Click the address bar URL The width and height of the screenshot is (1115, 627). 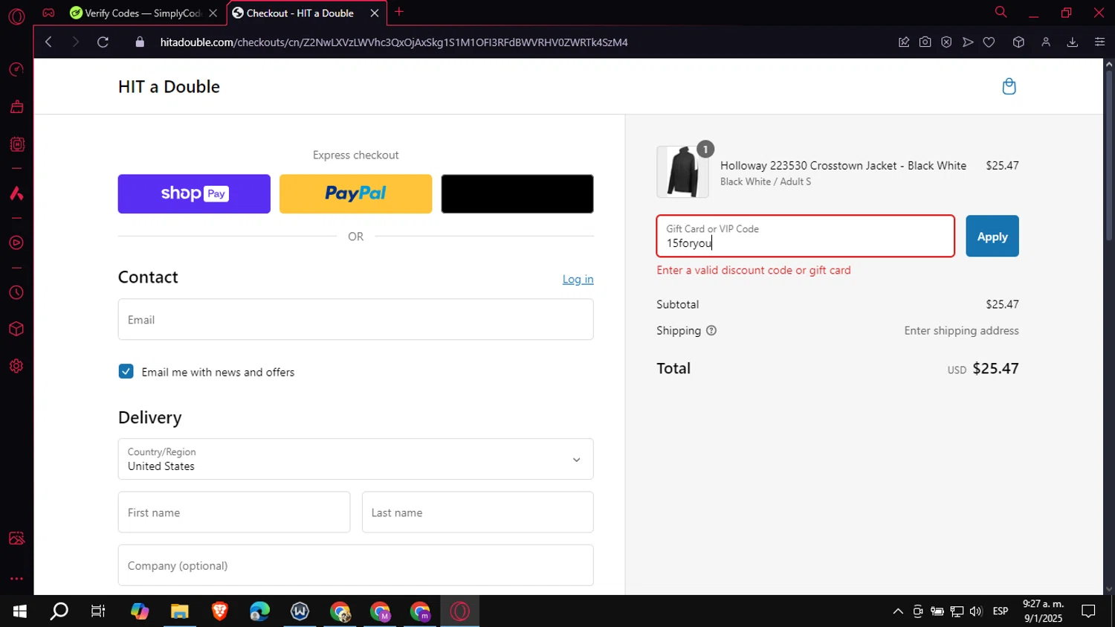(x=394, y=42)
